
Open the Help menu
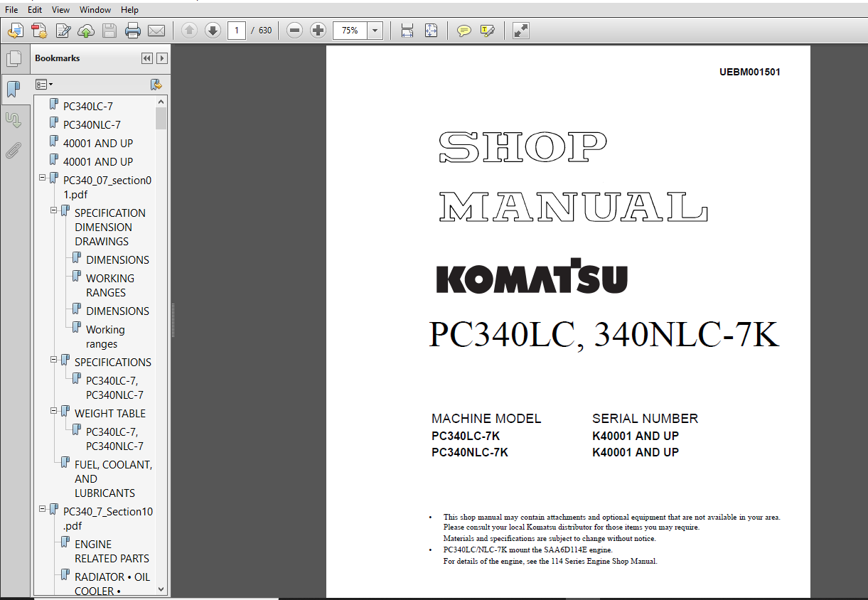[x=129, y=10]
